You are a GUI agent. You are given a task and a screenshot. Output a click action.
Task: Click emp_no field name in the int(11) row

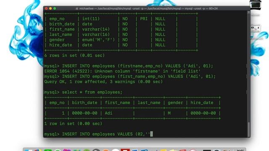pyautogui.click(x=57, y=19)
